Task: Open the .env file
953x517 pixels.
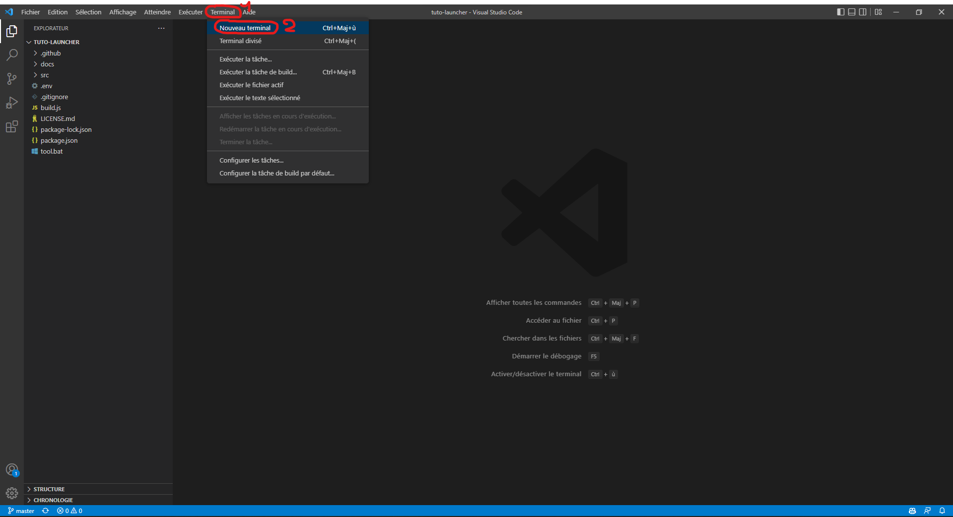Action: (x=98, y=86)
